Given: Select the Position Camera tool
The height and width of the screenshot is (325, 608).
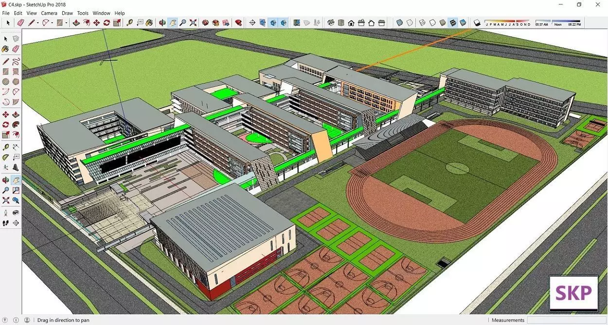Looking at the screenshot, I should 5,212.
